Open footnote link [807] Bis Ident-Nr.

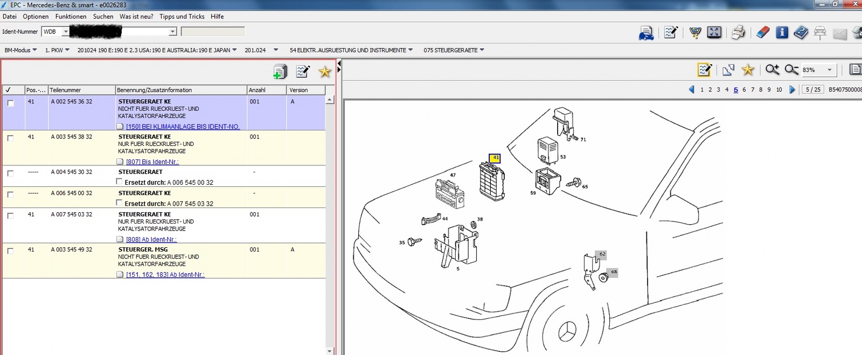[152, 162]
